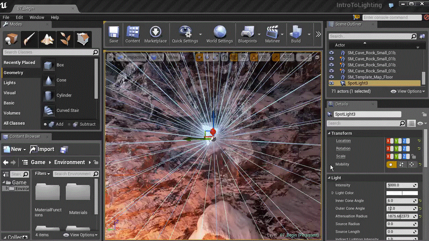Toggle visibility eye of SM_Template_Map_Floor
Screen dimensions: 429x241
pyautogui.click(x=331, y=77)
